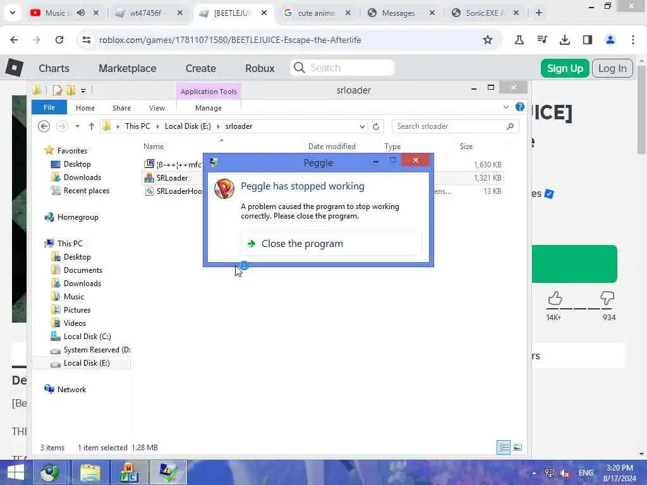Click New folder icon in Quick Access Toolbar

pos(71,90)
